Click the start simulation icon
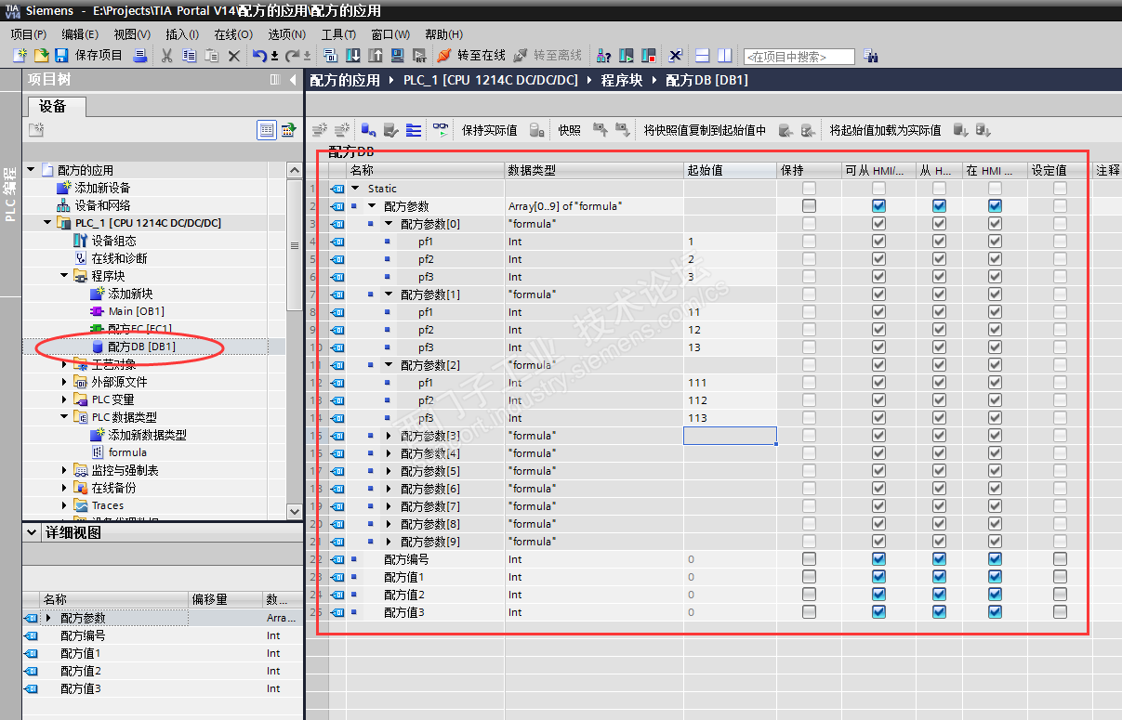1122x720 pixels. point(418,56)
